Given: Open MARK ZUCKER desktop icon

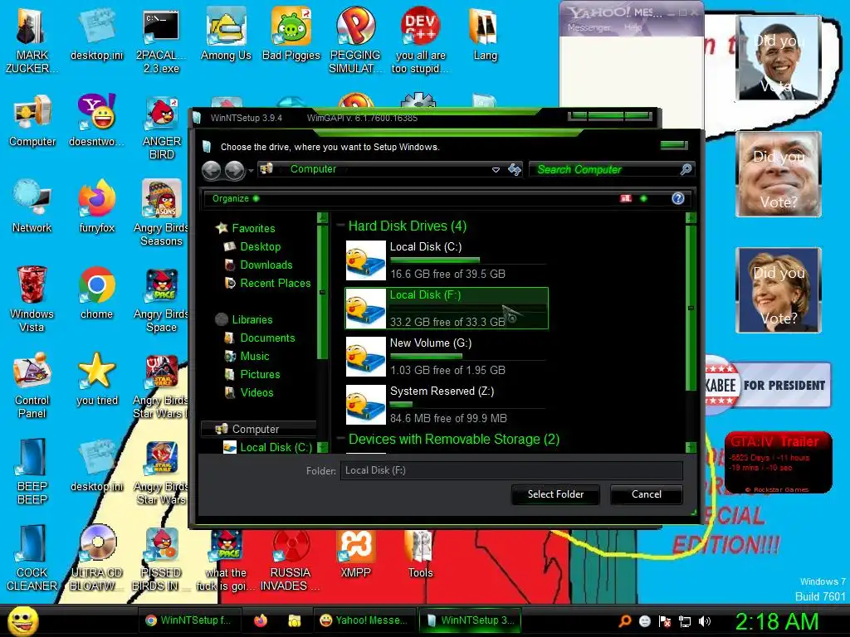Looking at the screenshot, I should pos(32,40).
